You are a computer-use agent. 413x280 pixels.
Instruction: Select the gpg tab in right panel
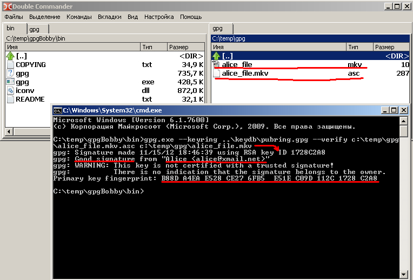point(218,29)
